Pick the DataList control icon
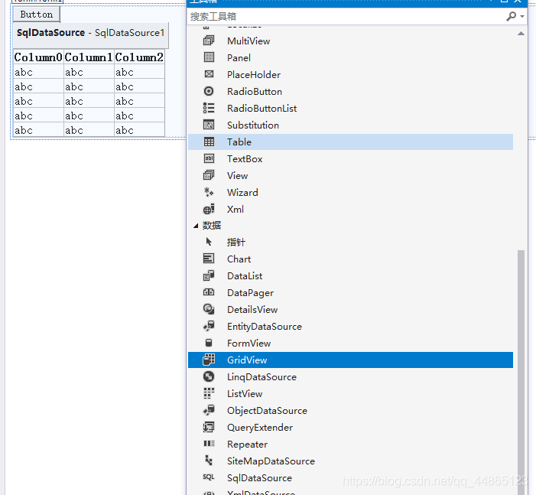Viewport: 536px width, 495px height. tap(209, 275)
